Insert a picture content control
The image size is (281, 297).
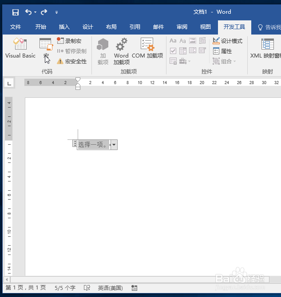pyautogui.click(x=193, y=41)
